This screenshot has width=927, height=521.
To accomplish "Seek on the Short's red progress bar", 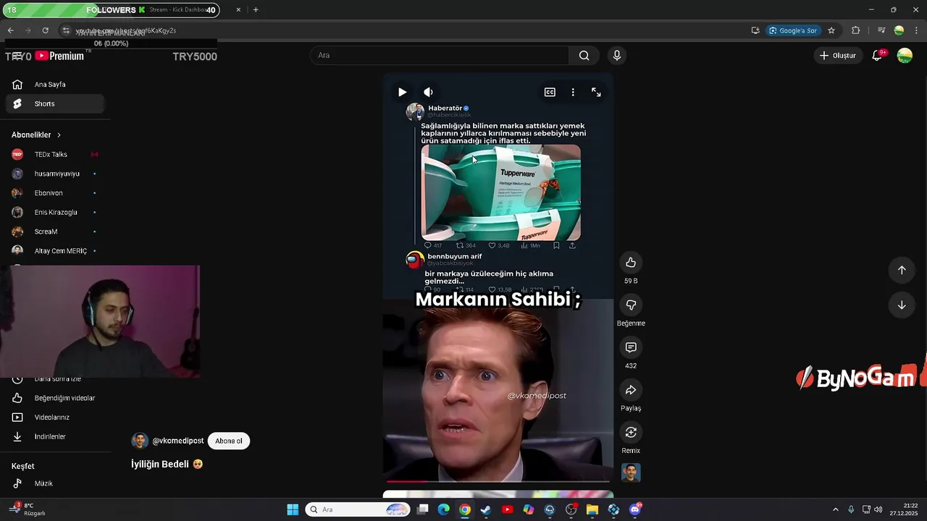I will pos(498,480).
